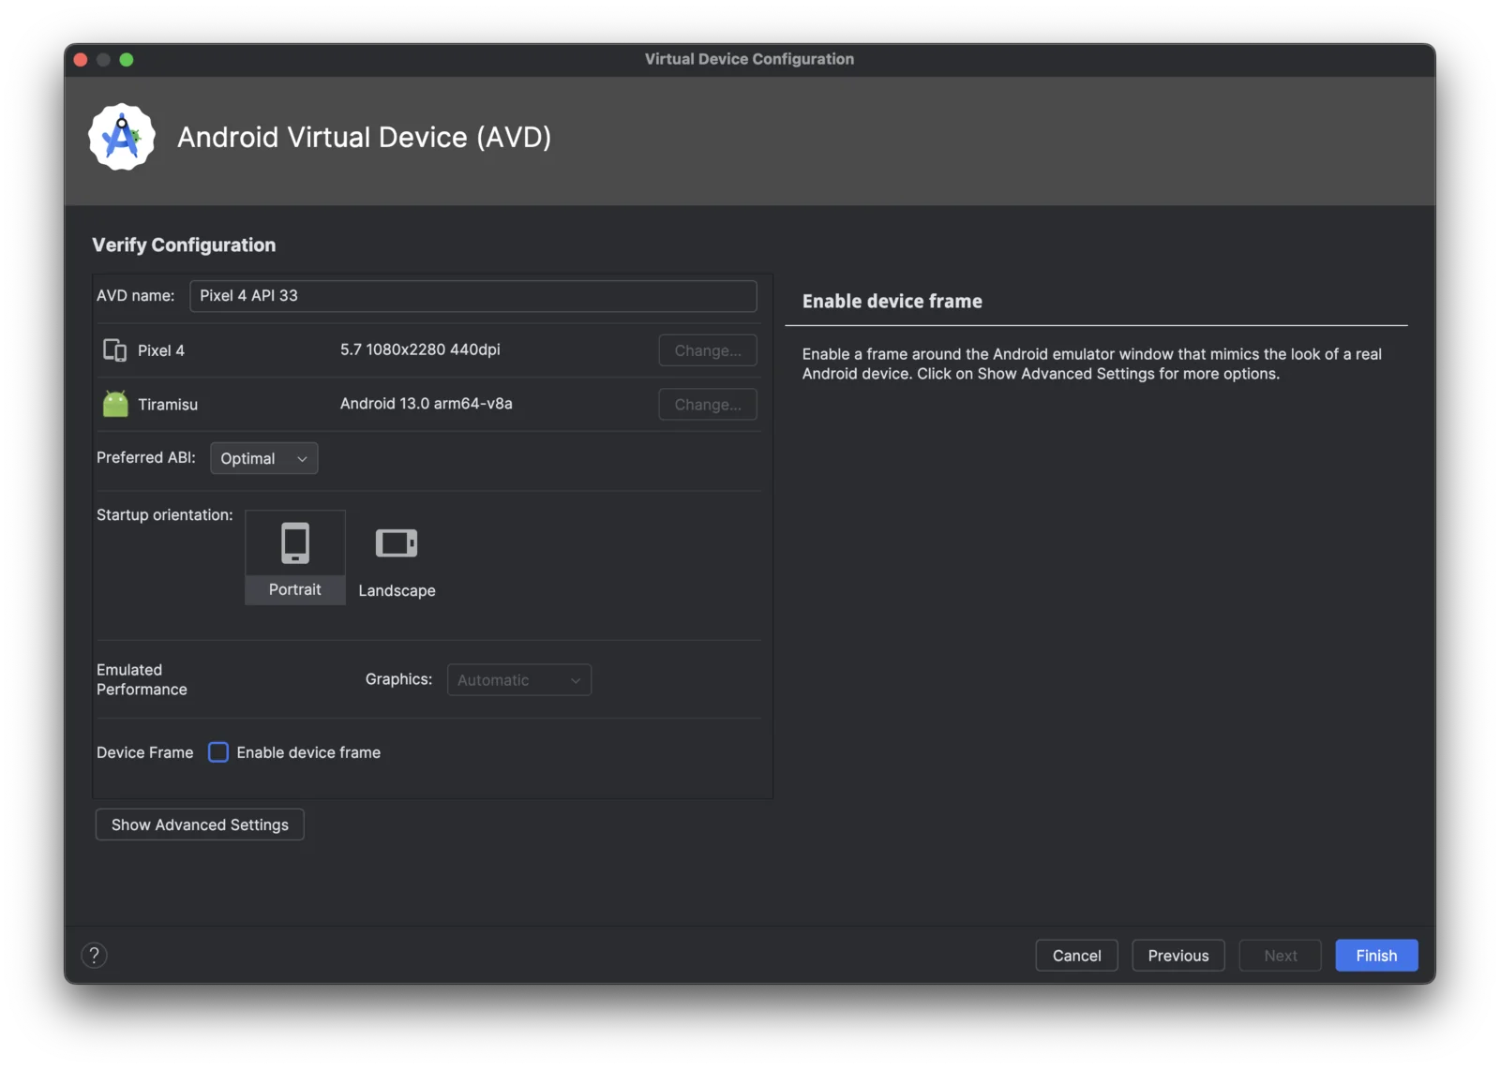This screenshot has width=1500, height=1069.
Task: Click the AVD name input field
Action: (473, 296)
